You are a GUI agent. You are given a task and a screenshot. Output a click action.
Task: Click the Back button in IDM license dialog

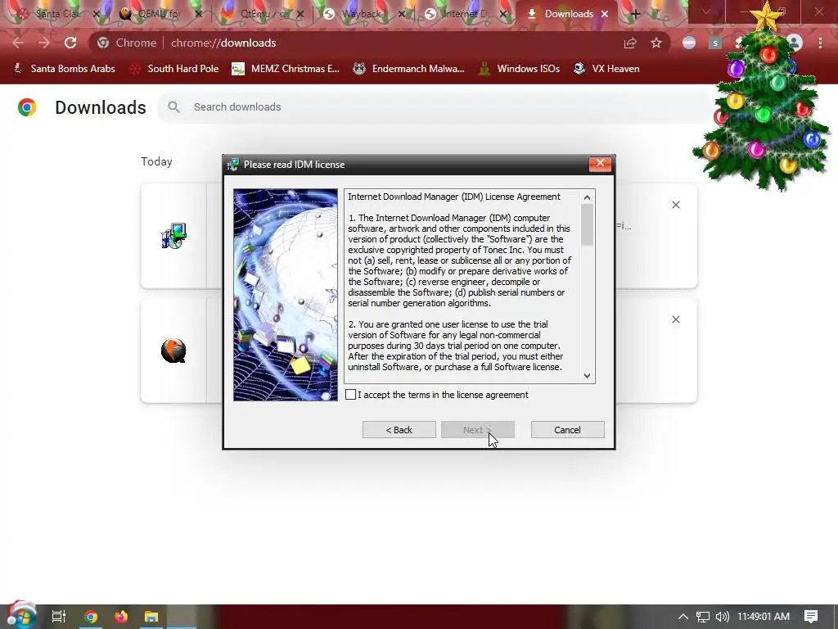[x=399, y=430]
